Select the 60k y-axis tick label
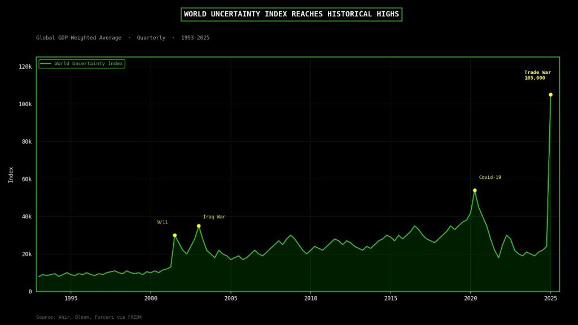The width and height of the screenshot is (578, 325). click(27, 179)
